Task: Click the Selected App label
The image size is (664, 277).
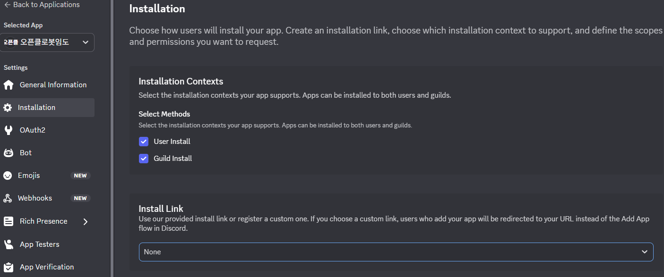Action: [23, 25]
